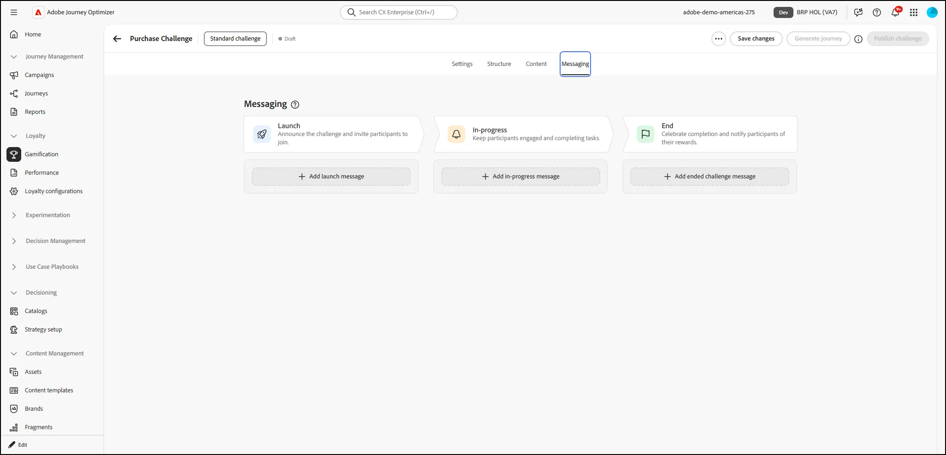Select the Gamification trophy icon
The image size is (946, 455).
pos(14,154)
